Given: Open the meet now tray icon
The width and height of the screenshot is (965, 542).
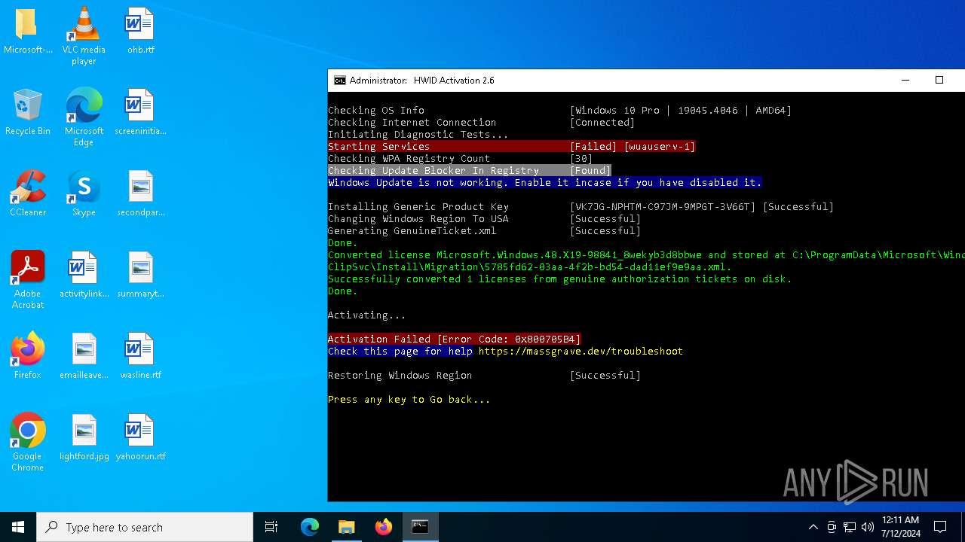Looking at the screenshot, I should pos(832,527).
